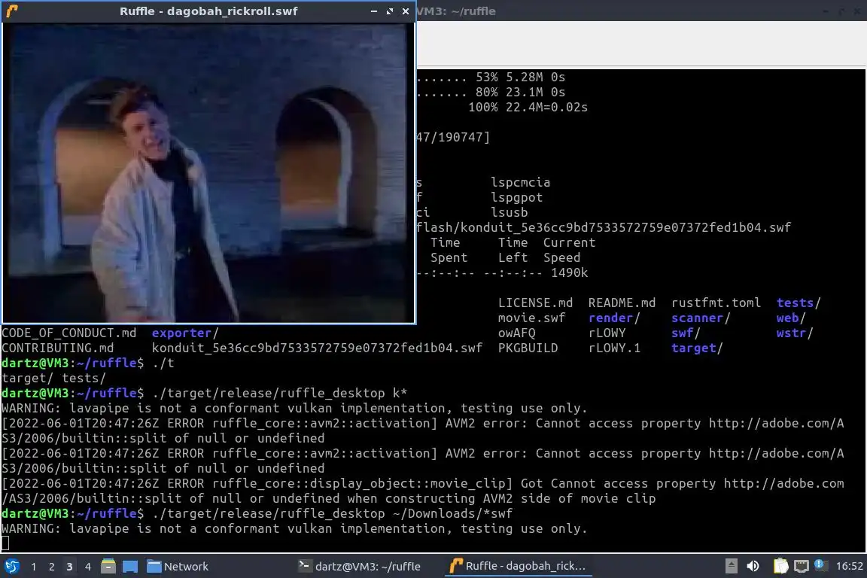Click the Ruffle logo icon in the title bar
This screenshot has height=578, width=867.
pyautogui.click(x=12, y=11)
